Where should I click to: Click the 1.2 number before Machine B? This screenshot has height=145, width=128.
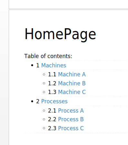click(52, 83)
